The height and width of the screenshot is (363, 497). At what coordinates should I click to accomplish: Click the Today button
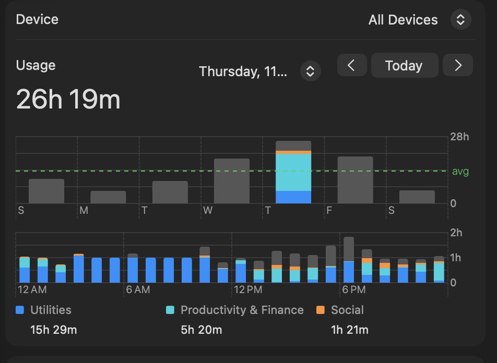[404, 66]
